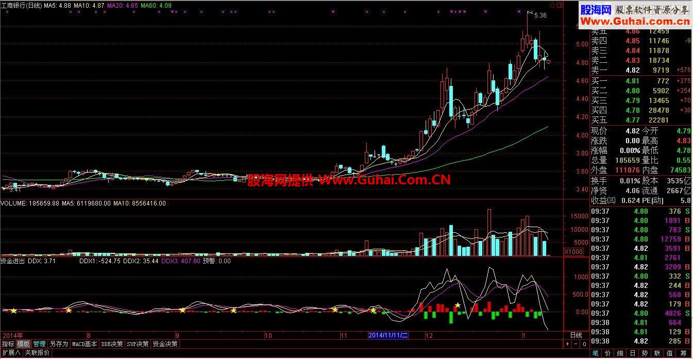Click the 流通 2667亿 value
This screenshot has height=359, width=693.
(678, 191)
